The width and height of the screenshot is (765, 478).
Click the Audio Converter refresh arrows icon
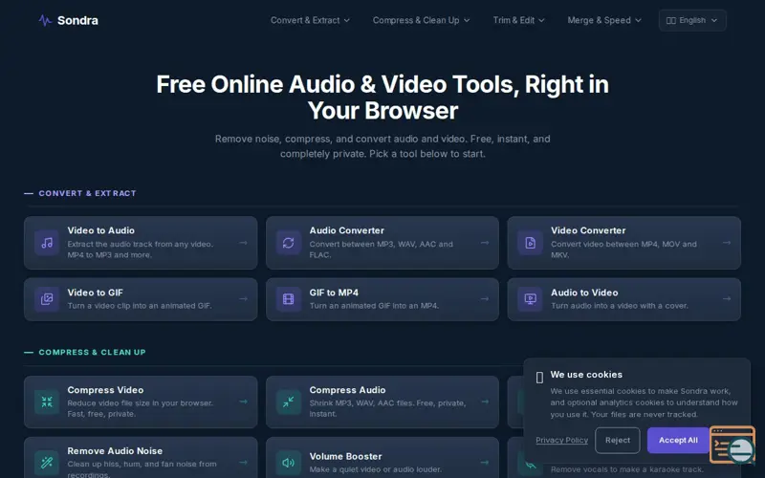pos(289,243)
